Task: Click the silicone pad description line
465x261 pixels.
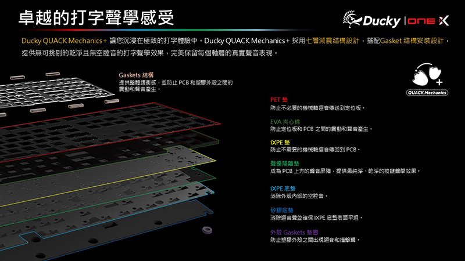Action: click(x=316, y=218)
